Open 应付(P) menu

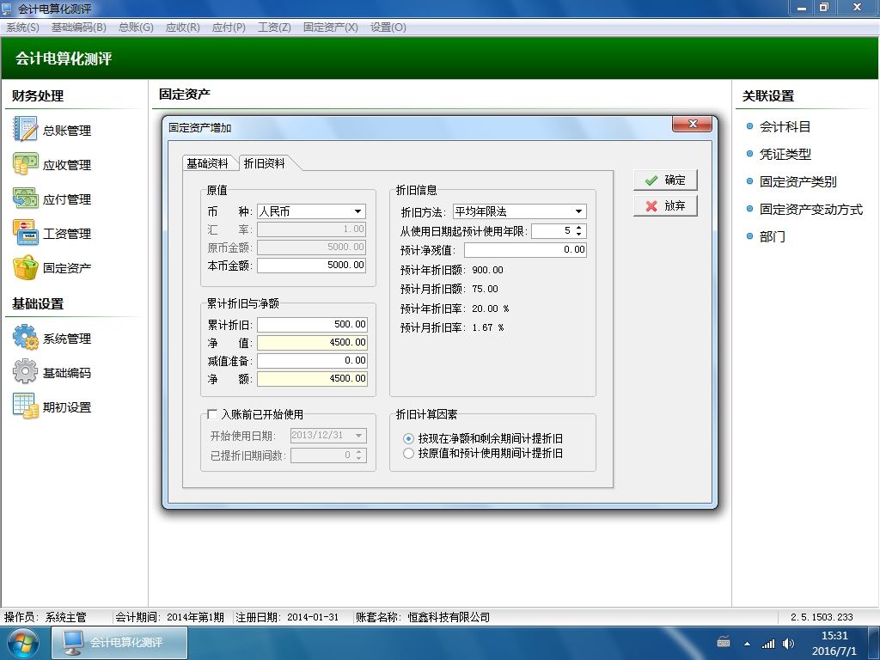[229, 27]
